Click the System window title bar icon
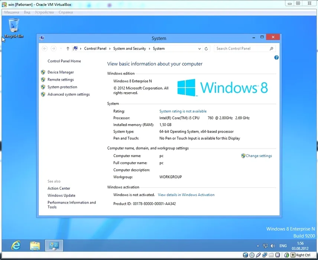Image resolution: width=318 pixels, height=260 pixels. (42, 38)
